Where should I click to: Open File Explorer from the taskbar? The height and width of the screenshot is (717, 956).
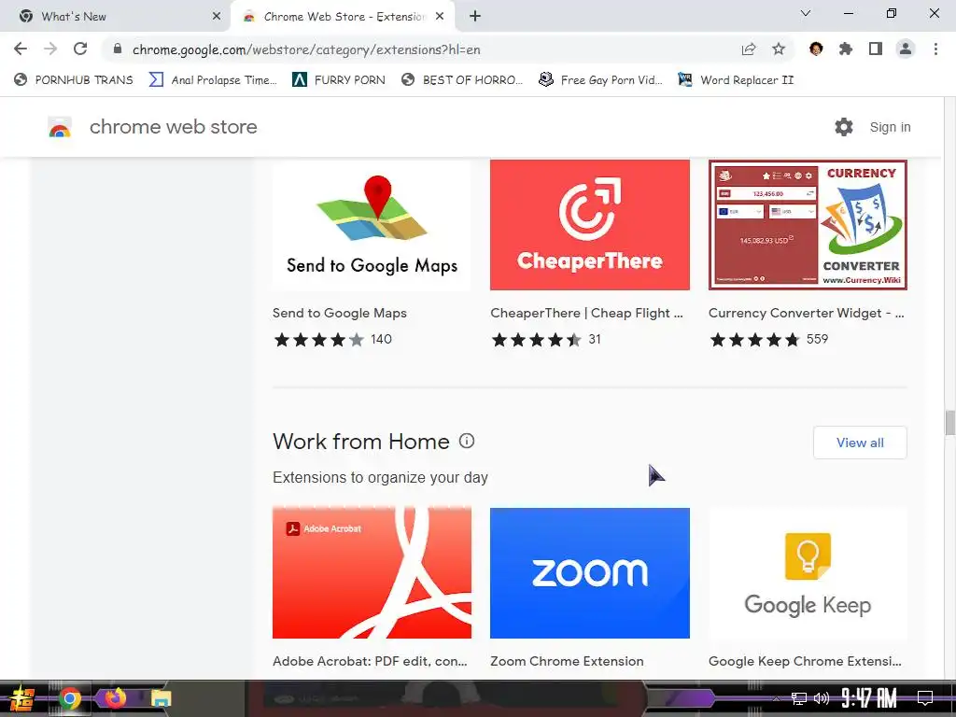click(x=161, y=698)
